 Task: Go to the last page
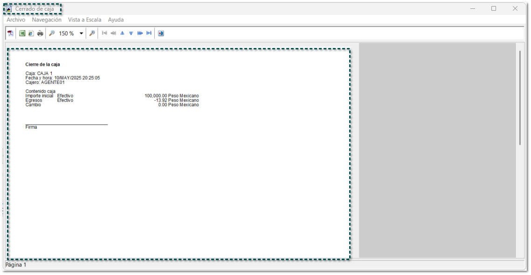click(149, 33)
